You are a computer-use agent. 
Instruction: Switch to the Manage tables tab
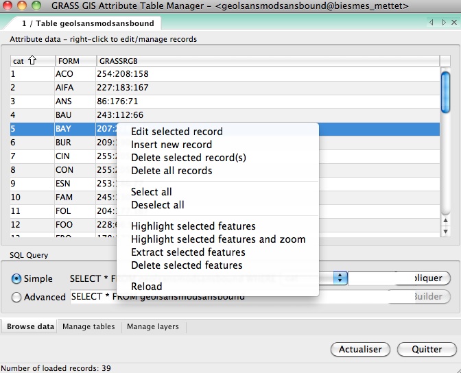coord(88,327)
